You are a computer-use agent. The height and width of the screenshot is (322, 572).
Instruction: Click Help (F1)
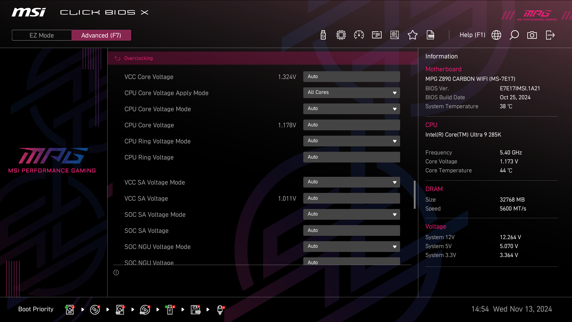coord(472,35)
